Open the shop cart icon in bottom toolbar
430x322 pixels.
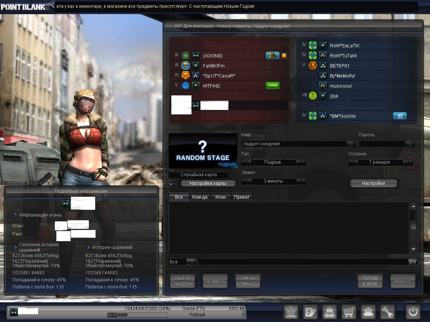tap(349, 312)
